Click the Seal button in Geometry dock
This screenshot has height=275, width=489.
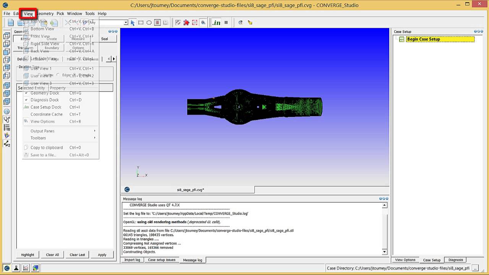(x=105, y=39)
